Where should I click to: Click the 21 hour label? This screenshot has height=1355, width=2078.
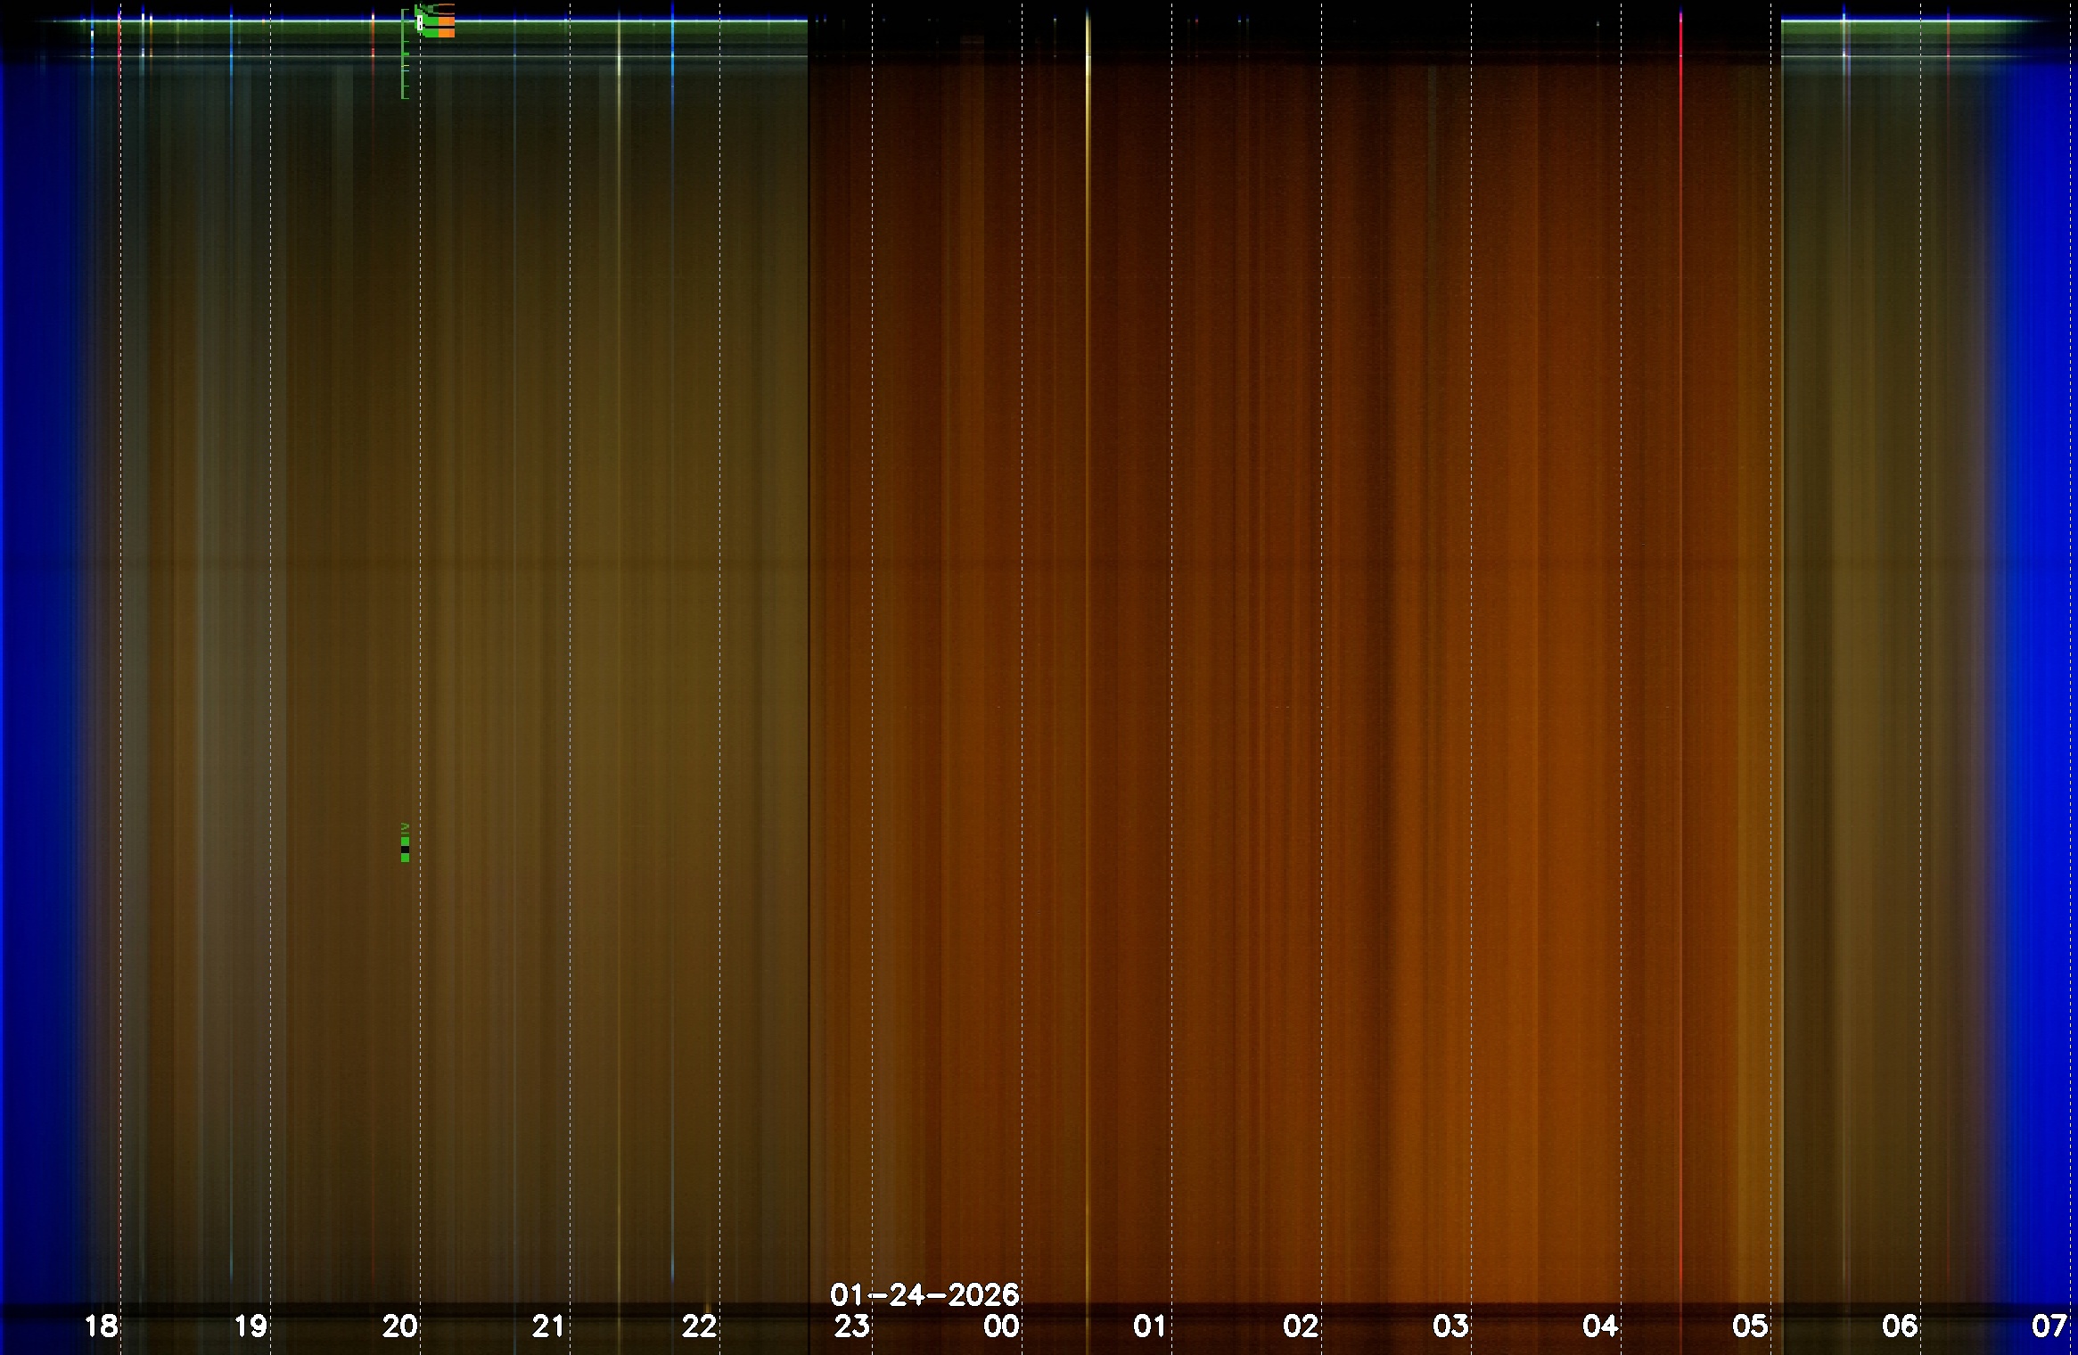tap(548, 1326)
